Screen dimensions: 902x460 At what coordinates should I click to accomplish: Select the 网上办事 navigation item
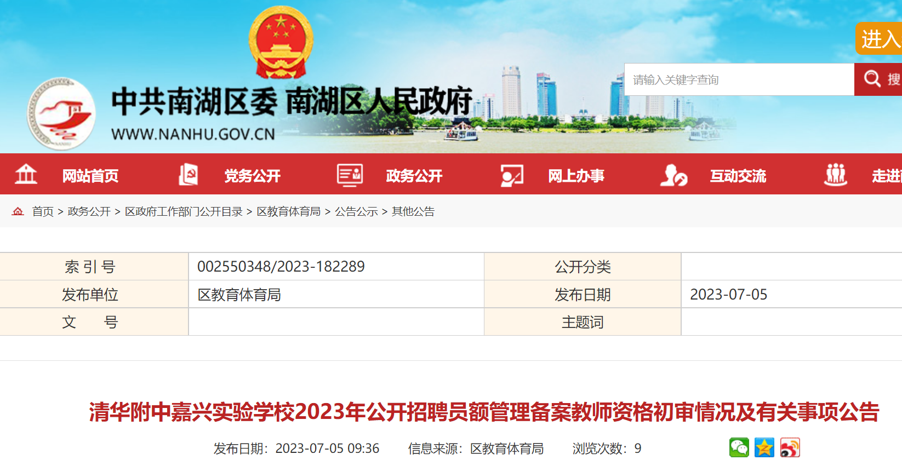pyautogui.click(x=576, y=176)
